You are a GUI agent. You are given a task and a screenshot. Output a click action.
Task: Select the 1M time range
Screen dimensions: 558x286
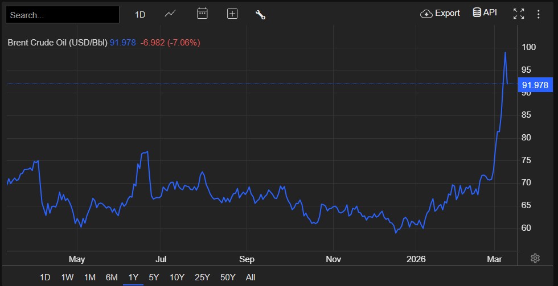coord(90,277)
